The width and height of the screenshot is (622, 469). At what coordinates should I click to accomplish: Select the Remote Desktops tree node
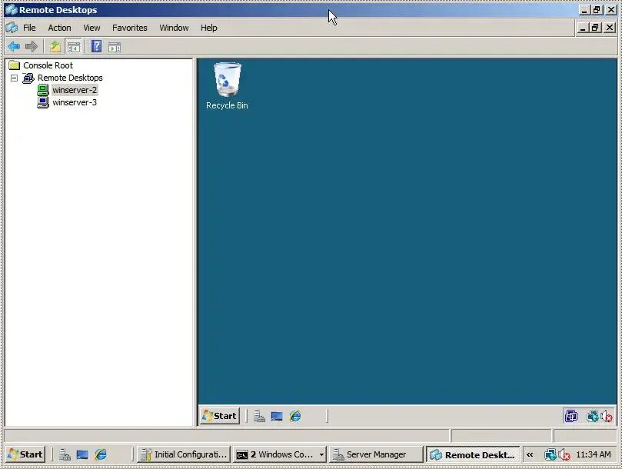[70, 78]
